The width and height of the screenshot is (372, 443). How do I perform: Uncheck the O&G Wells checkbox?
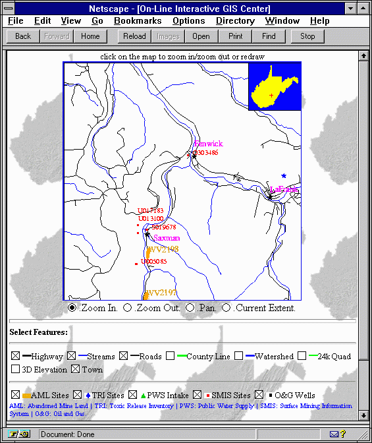point(259,395)
